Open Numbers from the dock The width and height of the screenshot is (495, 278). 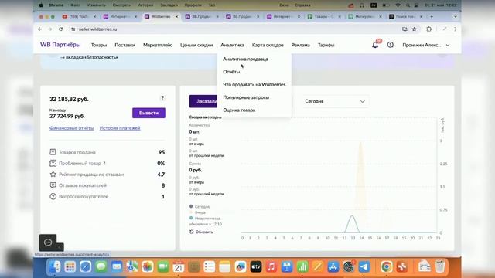[302, 266]
